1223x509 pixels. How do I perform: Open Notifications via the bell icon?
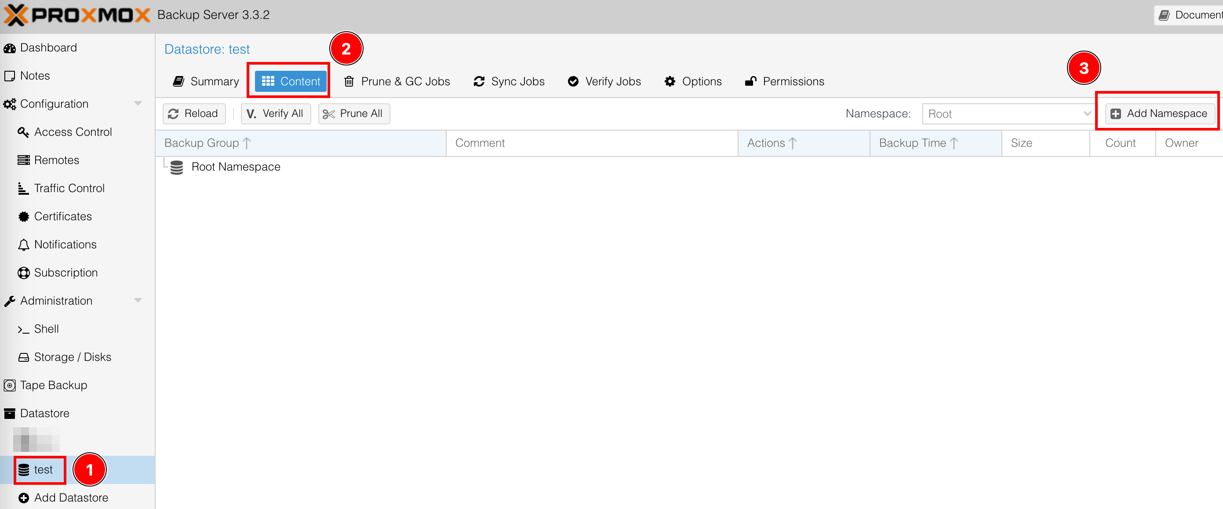point(23,244)
